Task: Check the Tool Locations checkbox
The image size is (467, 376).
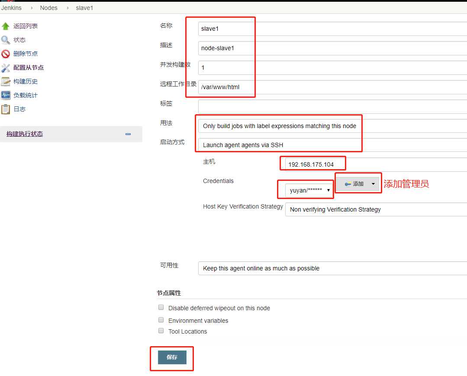Action: click(161, 331)
